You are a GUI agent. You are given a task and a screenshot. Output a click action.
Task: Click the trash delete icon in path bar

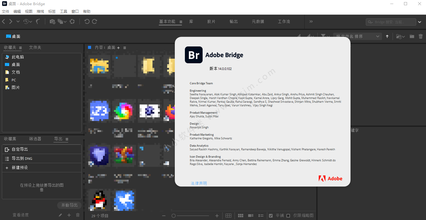click(421, 36)
